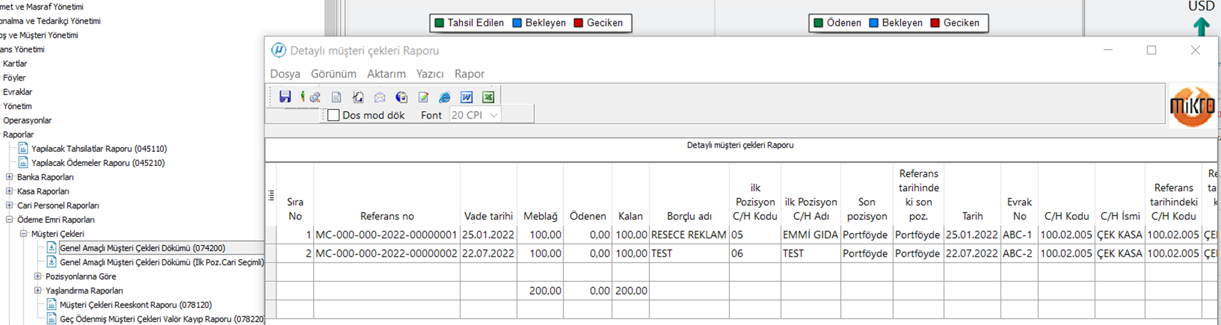
Task: Select Müşteri Çekleri Reeskont Raporu (078120)
Action: (135, 305)
